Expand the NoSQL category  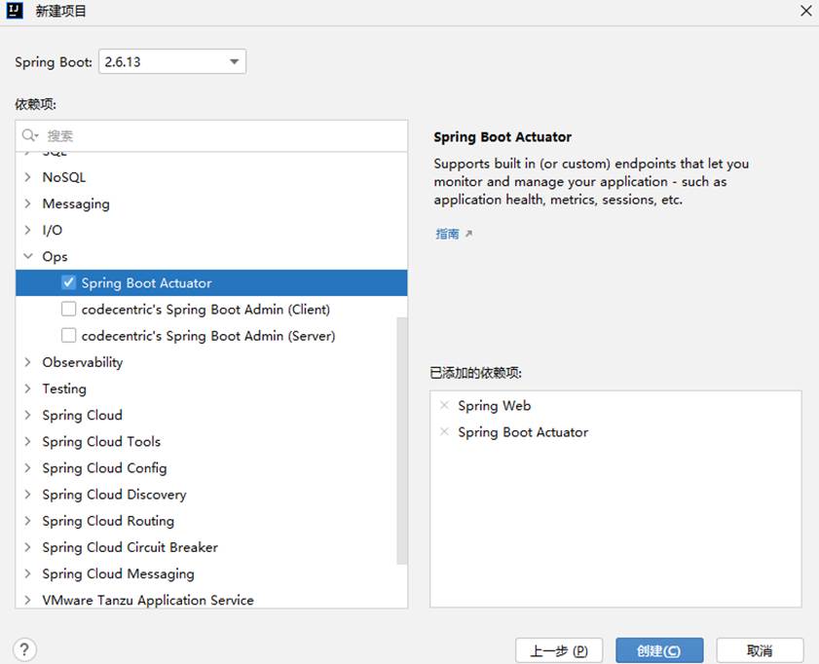(x=27, y=177)
